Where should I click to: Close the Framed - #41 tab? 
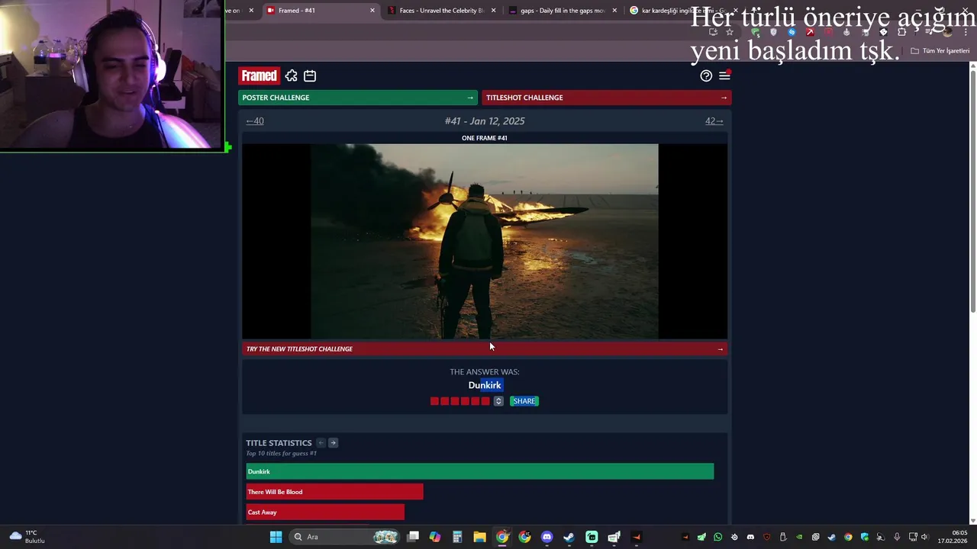[372, 11]
